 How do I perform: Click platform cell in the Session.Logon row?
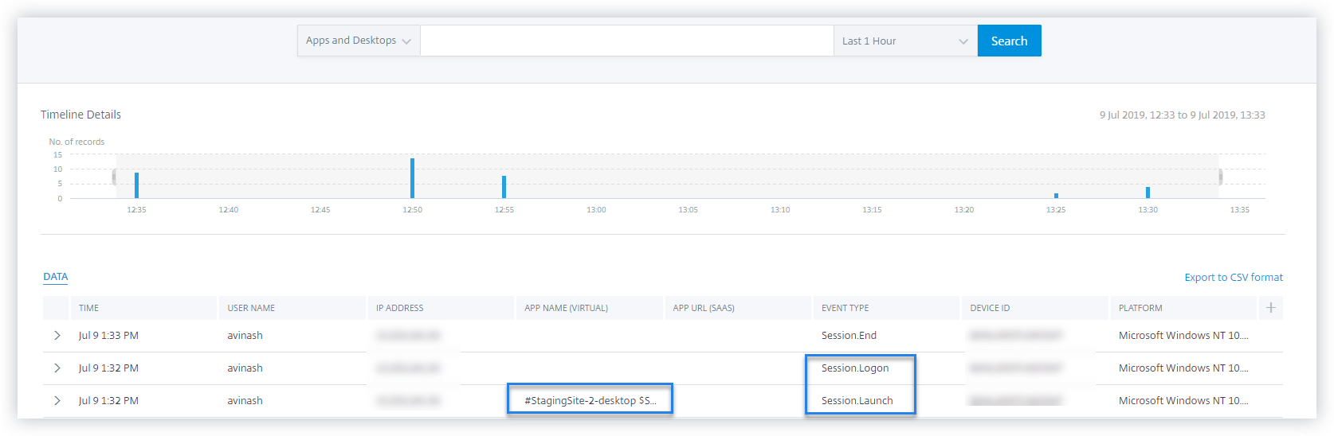[1183, 368]
